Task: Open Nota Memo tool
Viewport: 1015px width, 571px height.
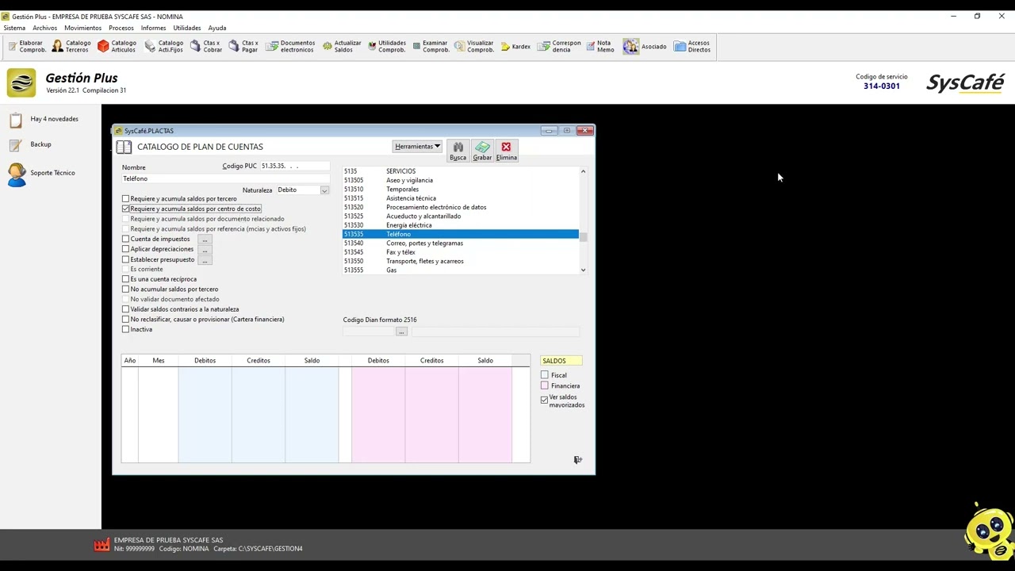Action: tap(600, 47)
